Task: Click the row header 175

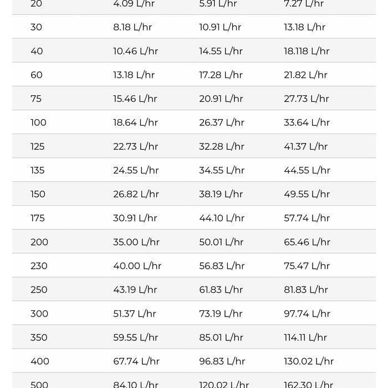Action: point(38,218)
